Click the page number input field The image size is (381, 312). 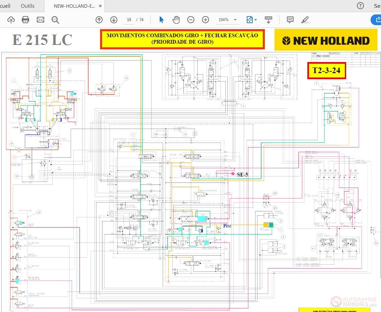coord(129,20)
